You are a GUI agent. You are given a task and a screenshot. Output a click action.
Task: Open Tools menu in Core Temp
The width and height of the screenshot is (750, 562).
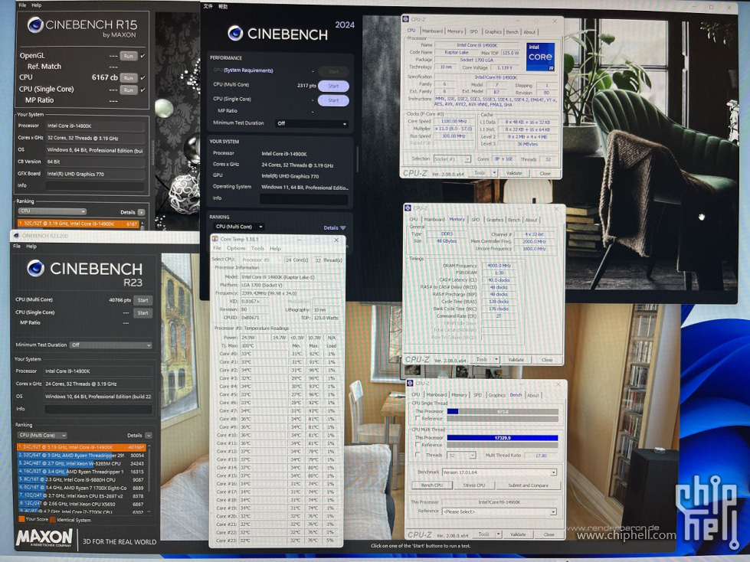point(257,249)
